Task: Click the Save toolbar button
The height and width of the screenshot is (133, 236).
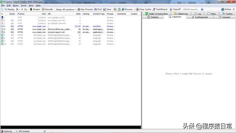Action: (107, 9)
